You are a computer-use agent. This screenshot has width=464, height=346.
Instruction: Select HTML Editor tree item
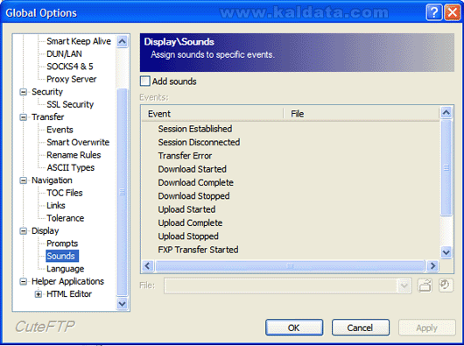69,294
